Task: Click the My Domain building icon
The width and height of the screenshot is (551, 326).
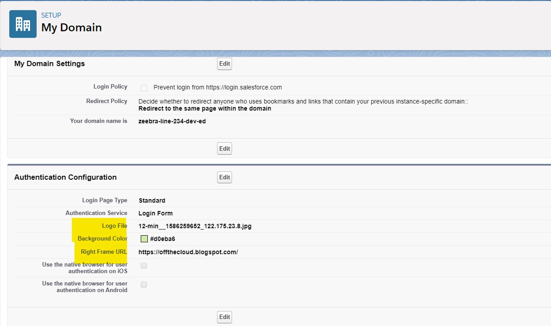Action: (22, 23)
